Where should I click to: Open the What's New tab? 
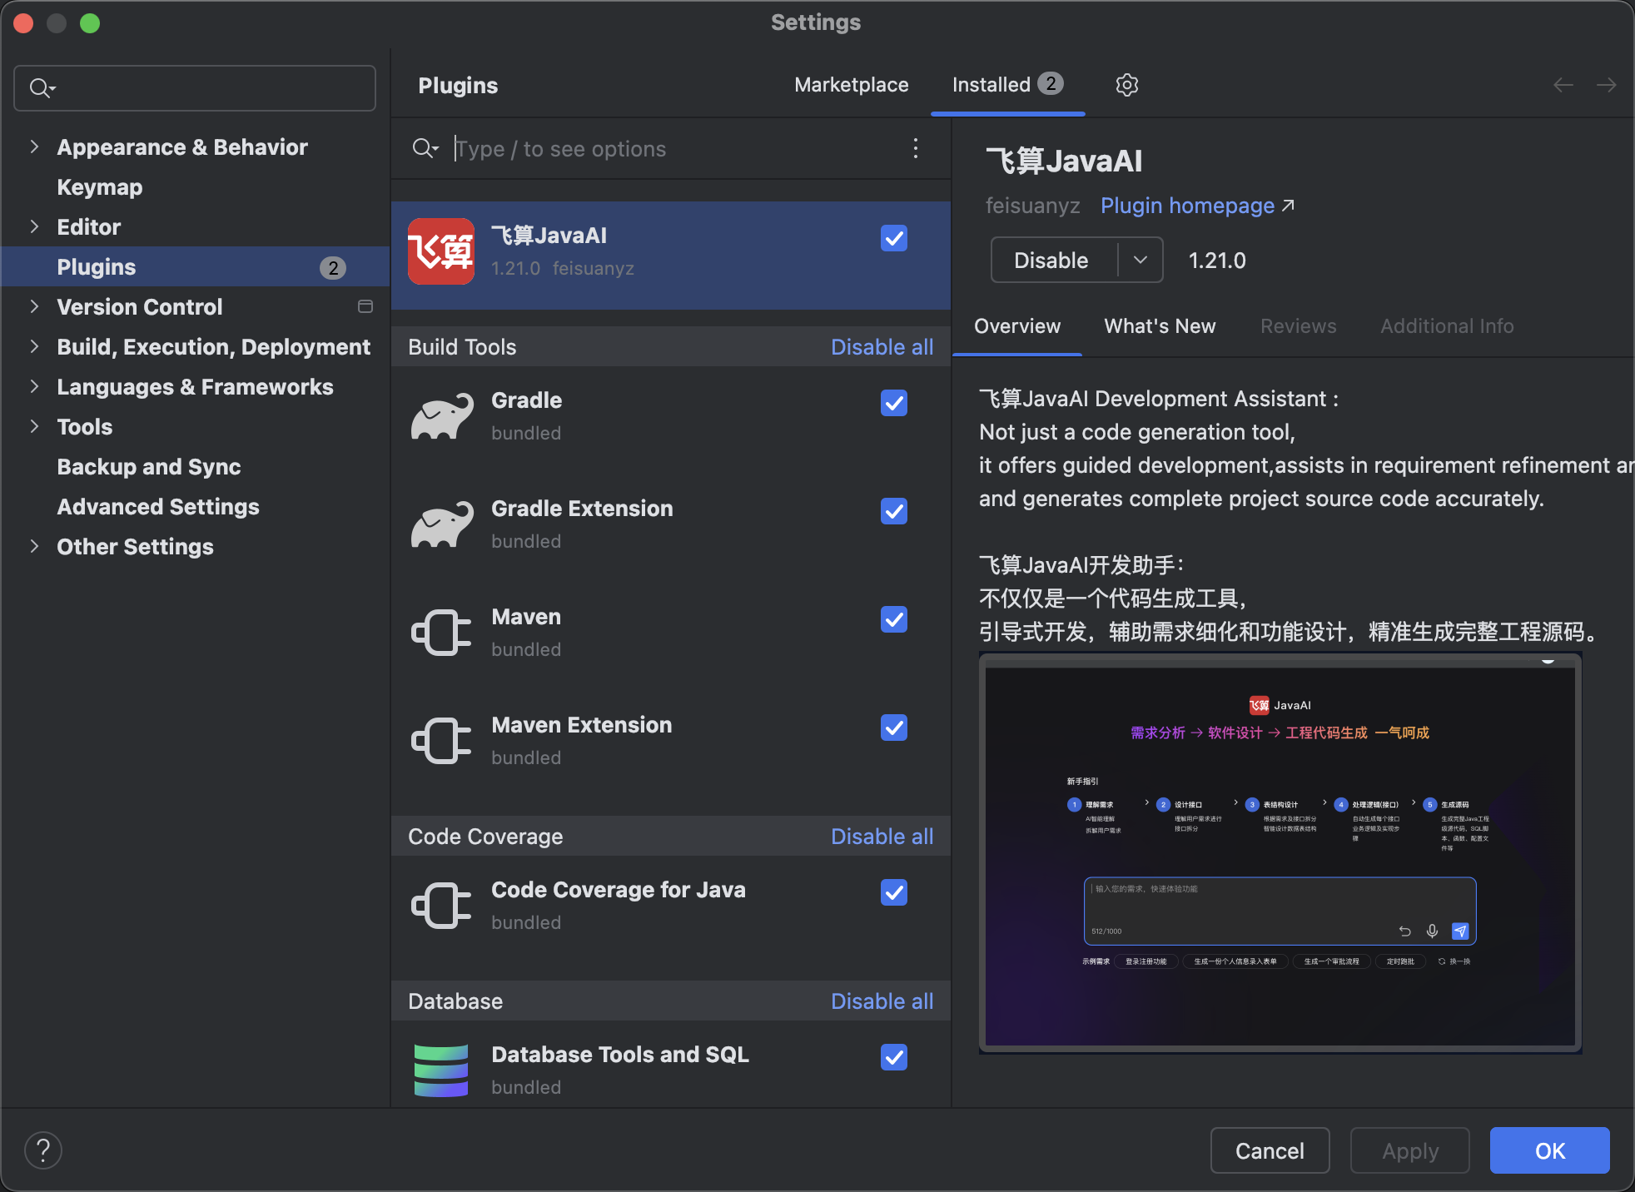[x=1159, y=325]
